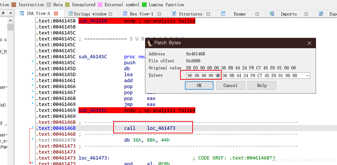
Task: Expand the Values history dropdown
Action: click(307, 76)
